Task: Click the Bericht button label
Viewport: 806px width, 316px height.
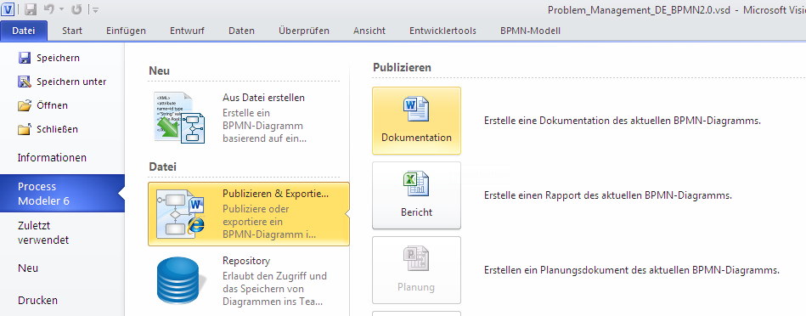Action: (x=416, y=212)
